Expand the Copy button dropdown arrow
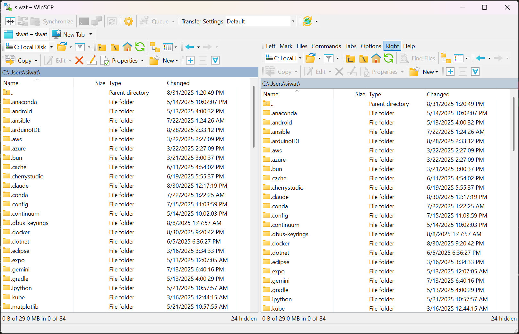Image resolution: width=519 pixels, height=334 pixels. (x=36, y=61)
